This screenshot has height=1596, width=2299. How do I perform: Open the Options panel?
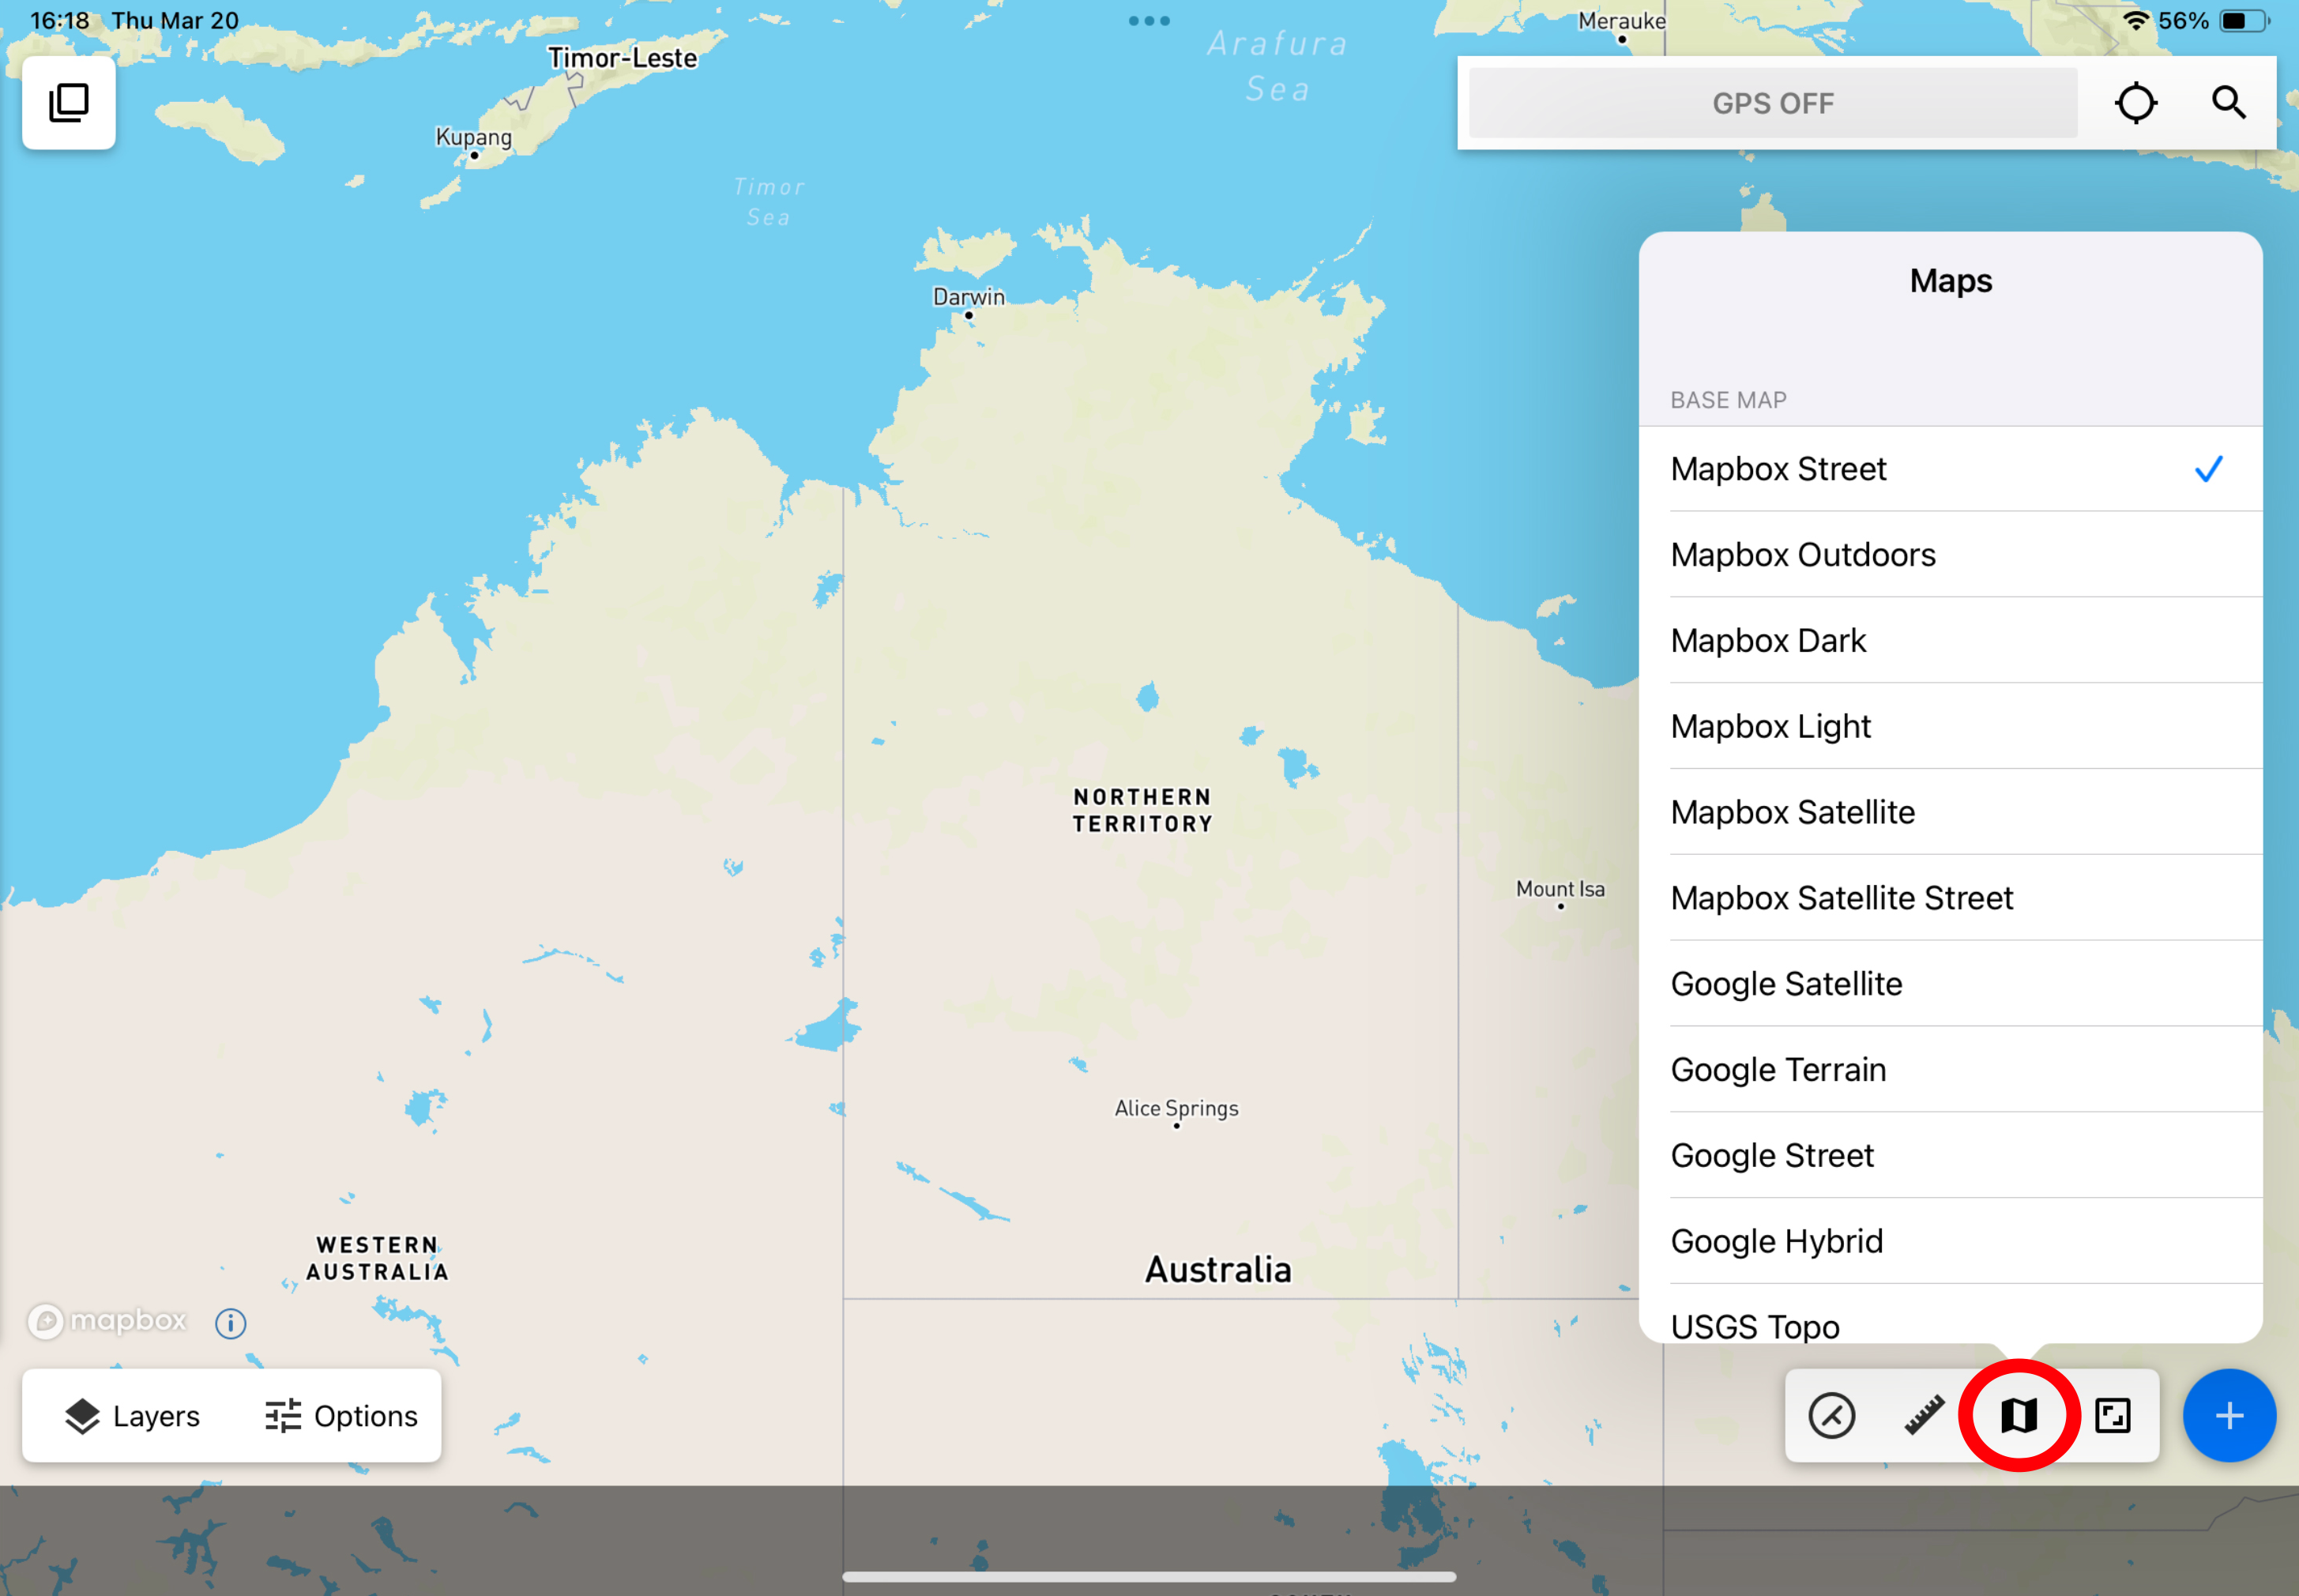point(341,1416)
